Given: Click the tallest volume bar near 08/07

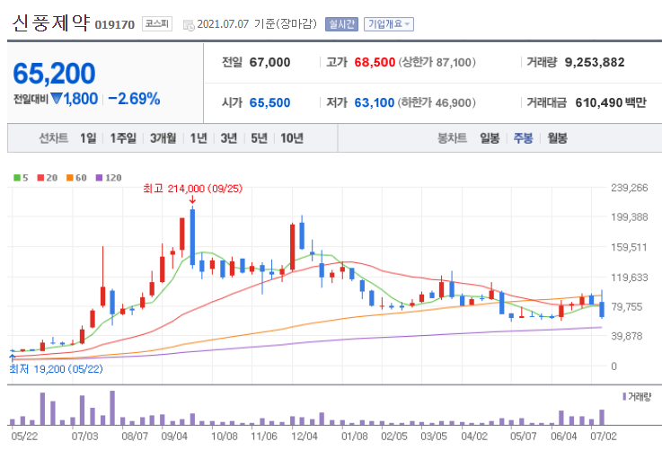Looking at the screenshot, I should [x=112, y=408].
